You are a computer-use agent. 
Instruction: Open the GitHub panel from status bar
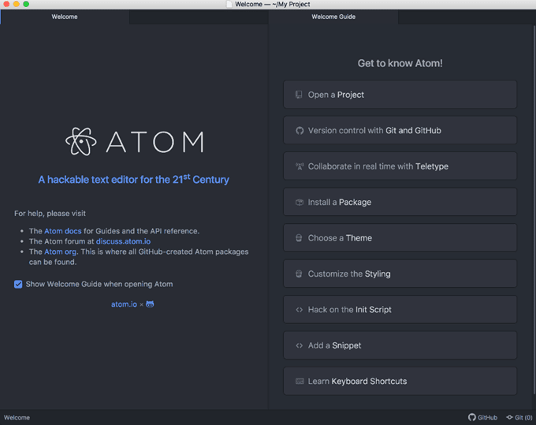click(x=482, y=417)
